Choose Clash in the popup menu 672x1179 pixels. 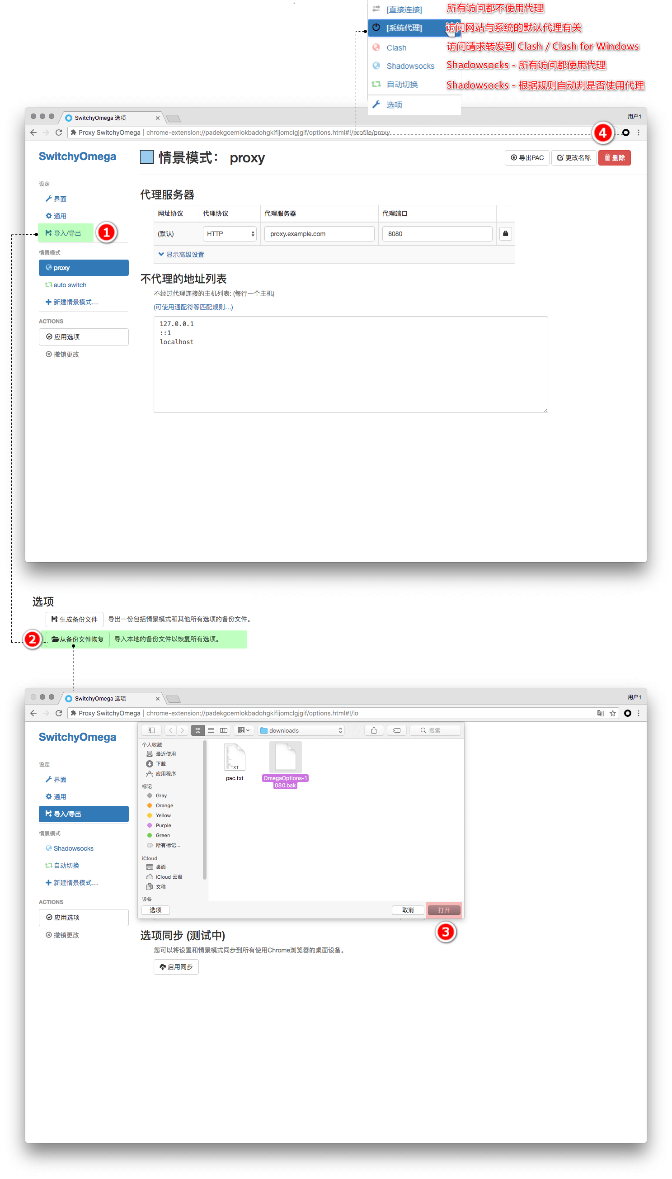tap(396, 47)
